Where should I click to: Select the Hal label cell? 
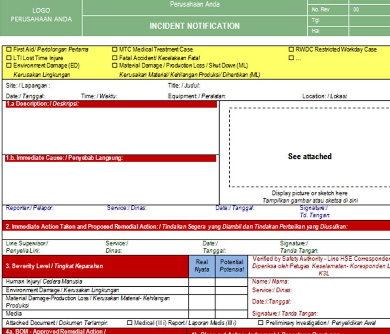328,31
